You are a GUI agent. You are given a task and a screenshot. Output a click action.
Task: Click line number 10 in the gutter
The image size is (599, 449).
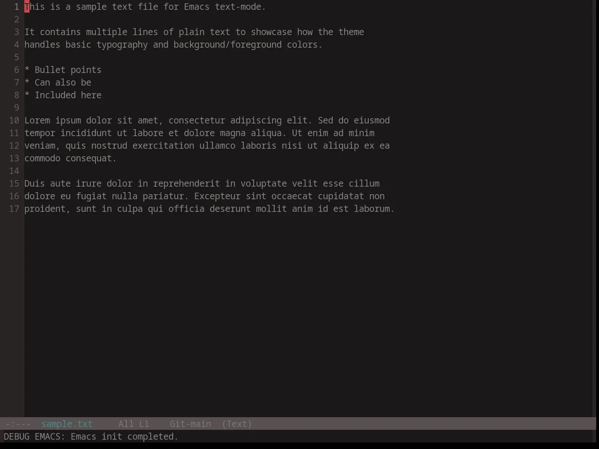(14, 121)
